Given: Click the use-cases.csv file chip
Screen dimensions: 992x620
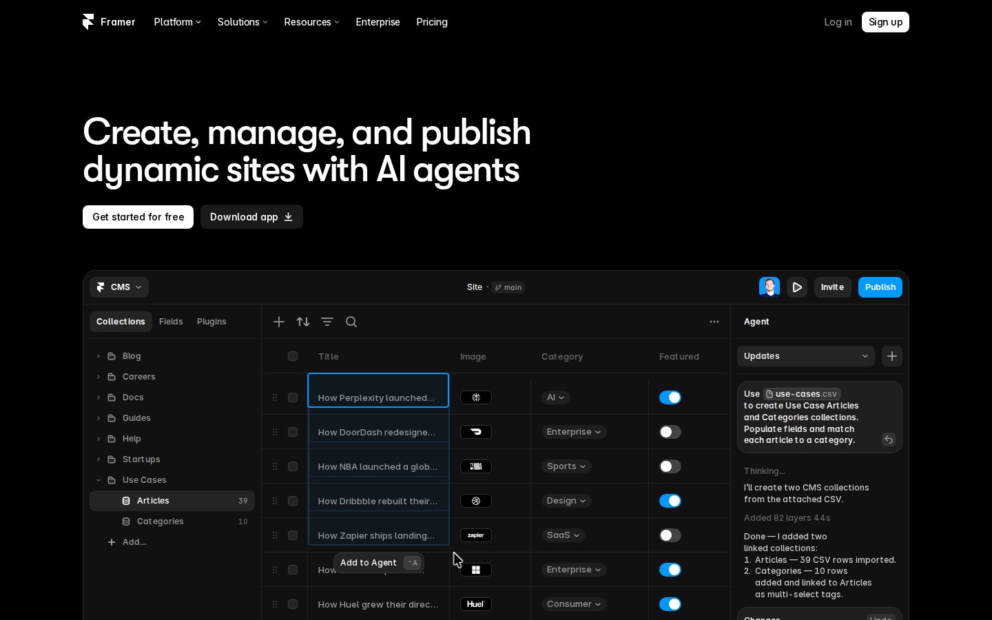Looking at the screenshot, I should (x=801, y=394).
